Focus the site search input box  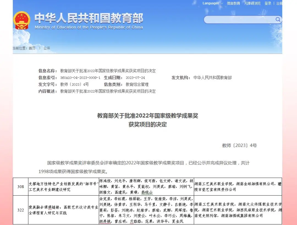tap(239, 19)
